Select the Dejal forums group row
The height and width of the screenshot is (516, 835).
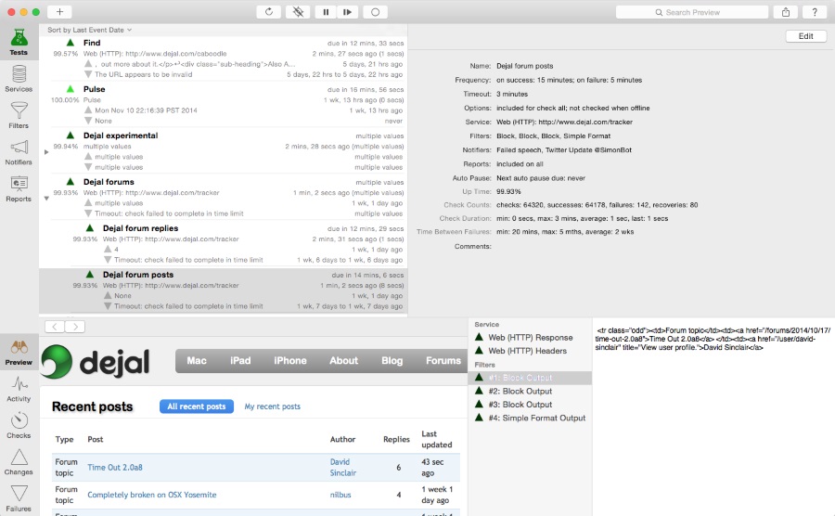[224, 198]
